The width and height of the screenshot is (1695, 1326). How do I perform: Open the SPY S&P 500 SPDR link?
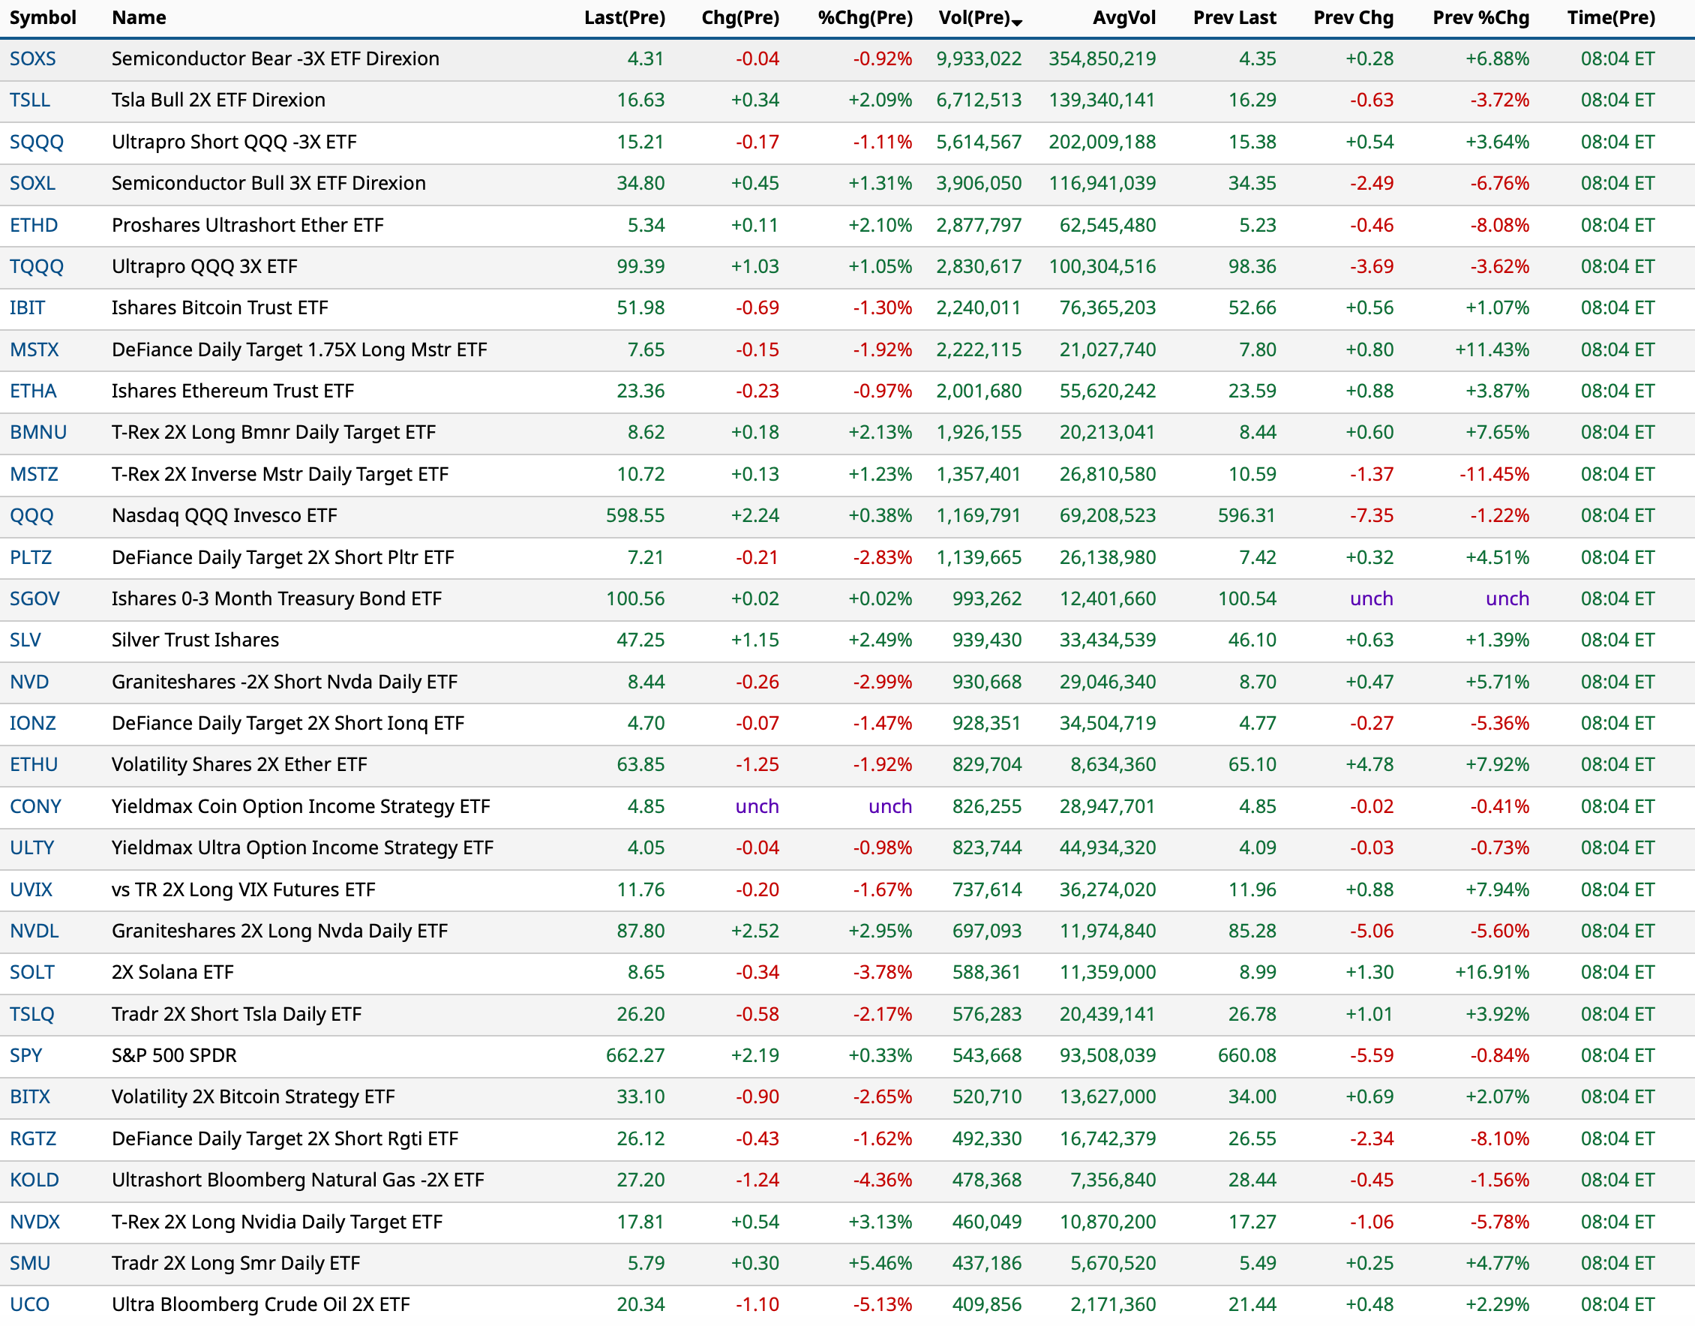tap(25, 1055)
